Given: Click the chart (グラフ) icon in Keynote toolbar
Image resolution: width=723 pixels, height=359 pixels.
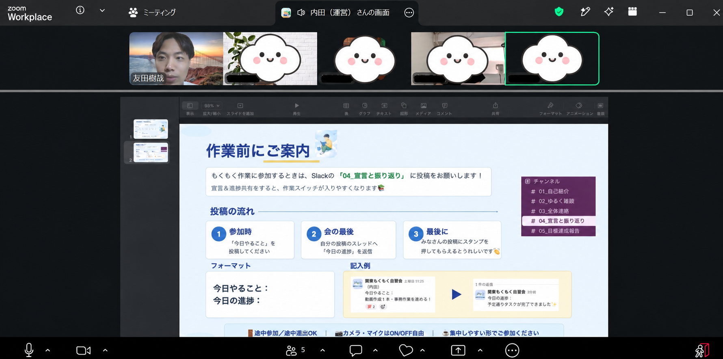Looking at the screenshot, I should [x=365, y=106].
